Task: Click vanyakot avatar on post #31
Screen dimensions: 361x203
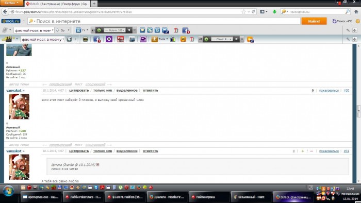Action: (x=19, y=167)
